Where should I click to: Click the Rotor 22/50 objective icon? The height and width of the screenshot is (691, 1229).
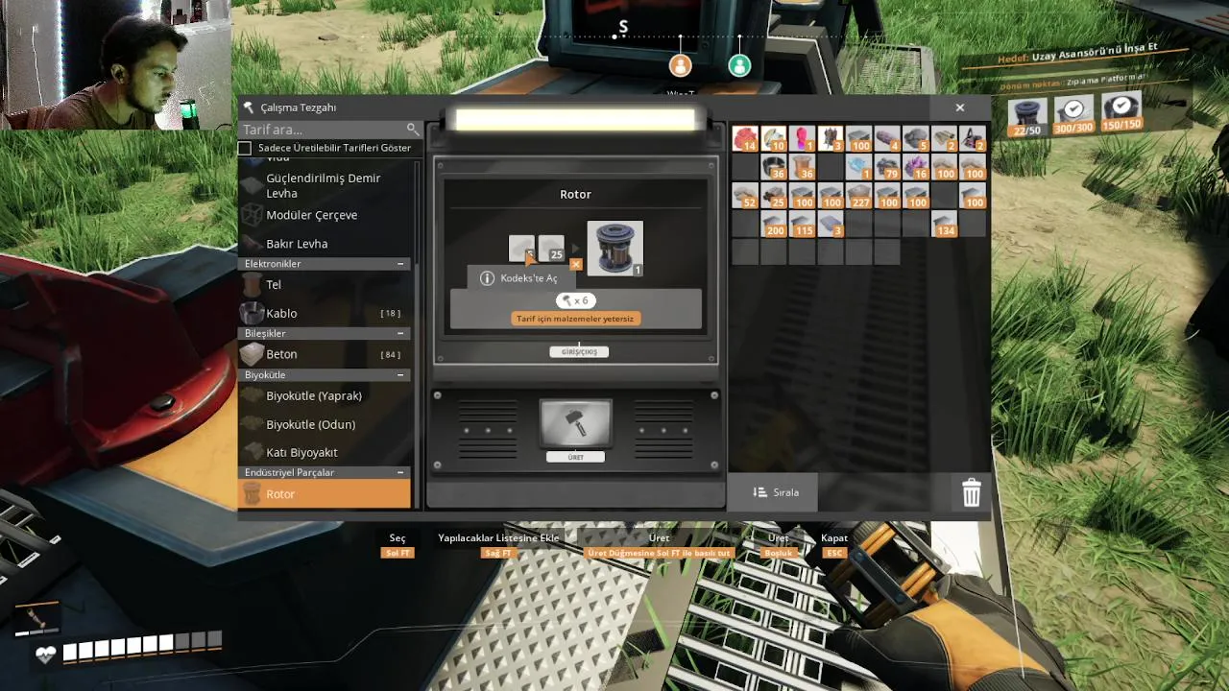(1027, 115)
